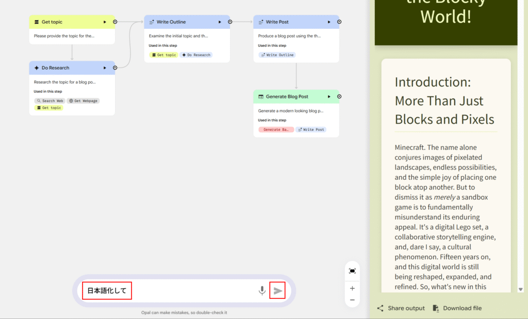Click the fit-to-screen zoom icon

[352, 271]
